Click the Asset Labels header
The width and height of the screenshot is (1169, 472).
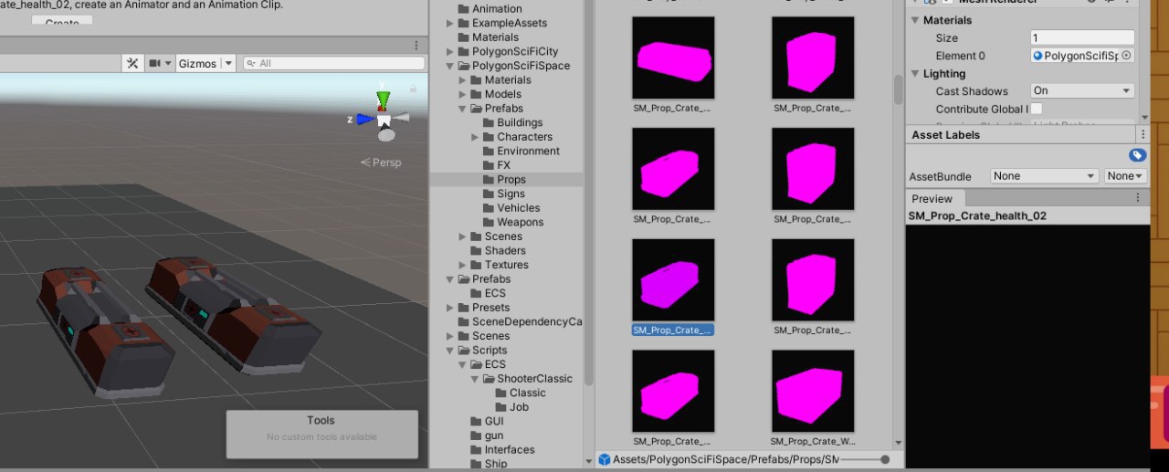pyautogui.click(x=945, y=134)
